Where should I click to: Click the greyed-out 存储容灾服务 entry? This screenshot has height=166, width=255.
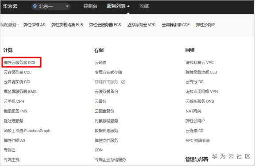tap(106, 82)
